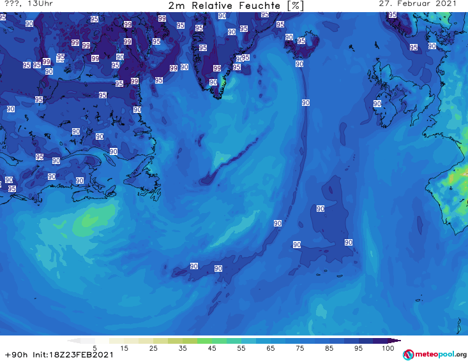This screenshot has height=361, width=468.
Task: Click the legend value '45'
Action: [x=212, y=348]
